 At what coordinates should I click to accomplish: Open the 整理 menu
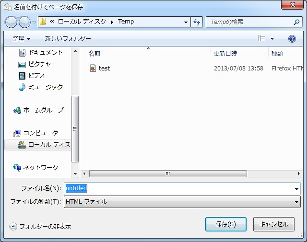(x=21, y=38)
